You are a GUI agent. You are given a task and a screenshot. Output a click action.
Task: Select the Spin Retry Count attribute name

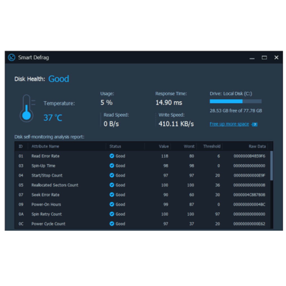pyautogui.click(x=47, y=214)
